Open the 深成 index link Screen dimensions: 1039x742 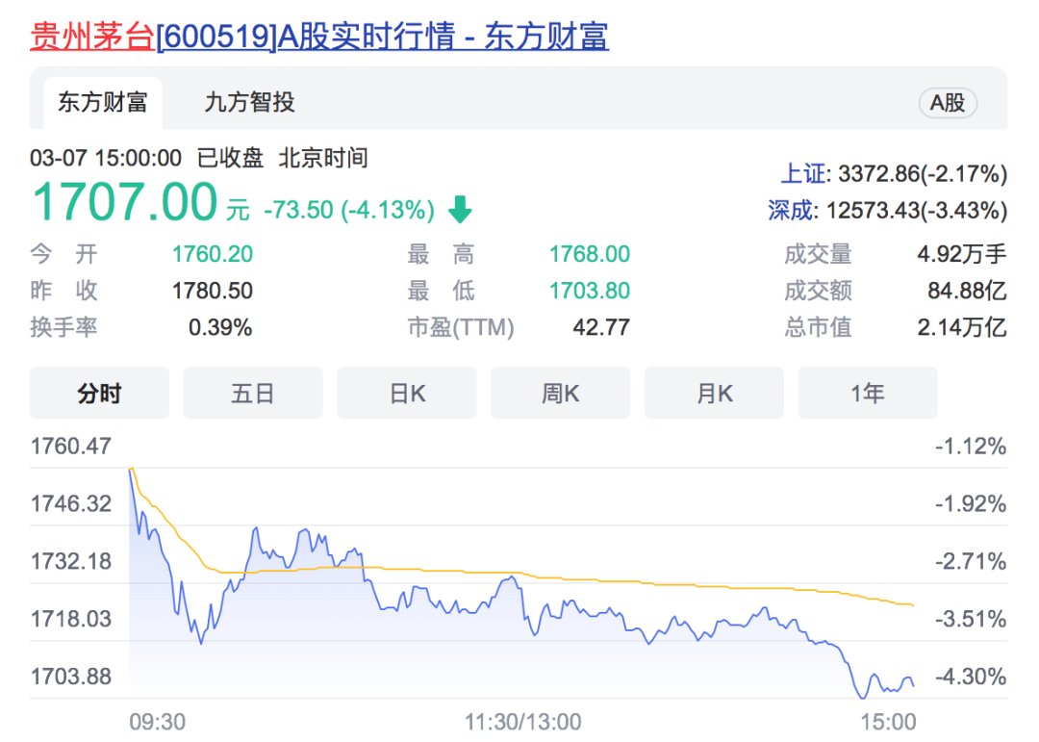coord(791,210)
